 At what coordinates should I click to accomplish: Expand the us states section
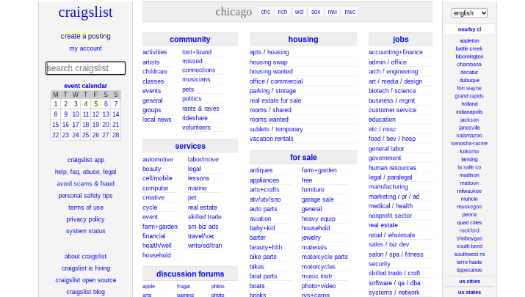(x=469, y=293)
